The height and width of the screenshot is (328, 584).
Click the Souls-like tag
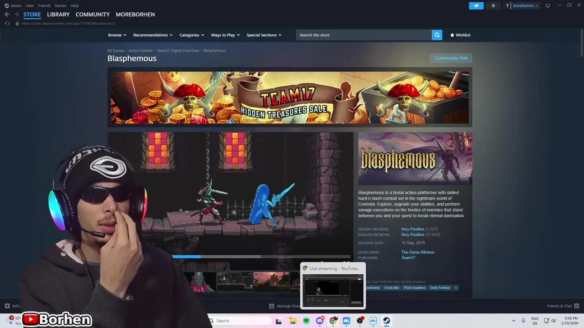391,288
